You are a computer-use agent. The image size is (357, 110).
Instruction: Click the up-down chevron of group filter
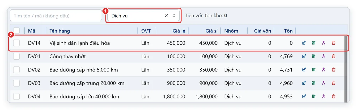coord(174,16)
